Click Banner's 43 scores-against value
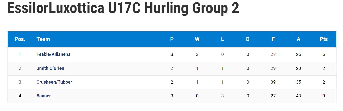The height and width of the screenshot is (111, 343). point(298,96)
